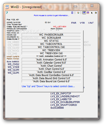
Task: Select WC_TREEVIEW class entry
Action: pyautogui.click(x=51, y=50)
